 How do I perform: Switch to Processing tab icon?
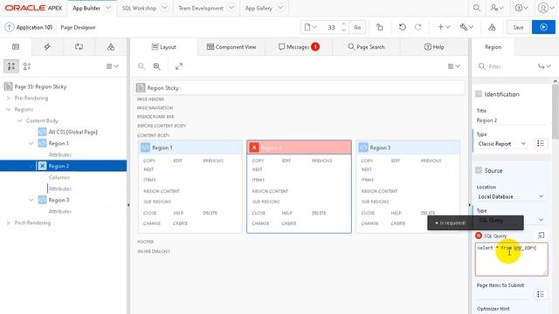click(x=79, y=46)
